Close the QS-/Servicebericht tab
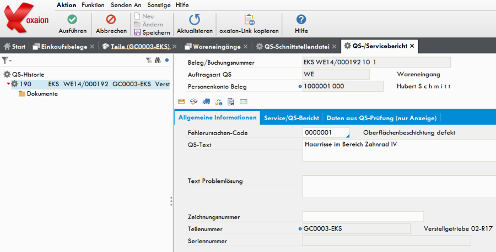Image resolution: width=496 pixels, height=252 pixels. click(x=412, y=46)
